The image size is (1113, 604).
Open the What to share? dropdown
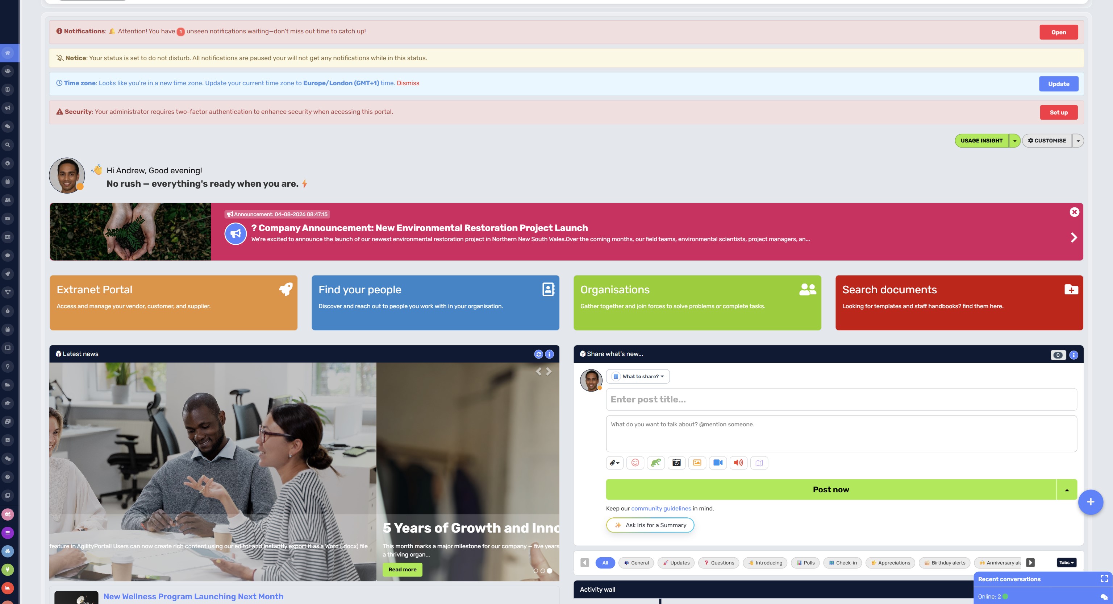tap(638, 376)
